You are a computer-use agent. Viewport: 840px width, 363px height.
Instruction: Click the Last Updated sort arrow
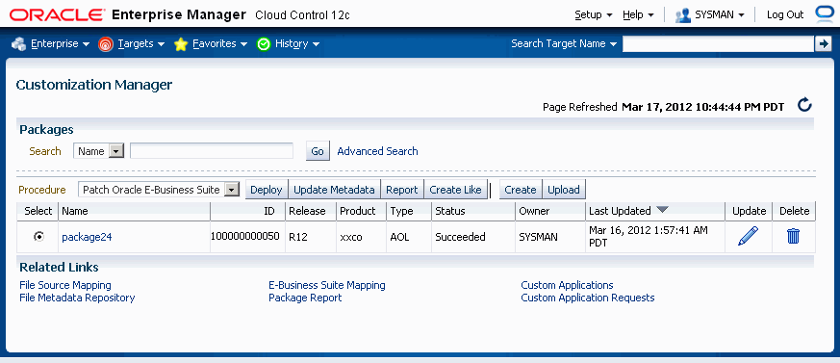click(x=662, y=210)
